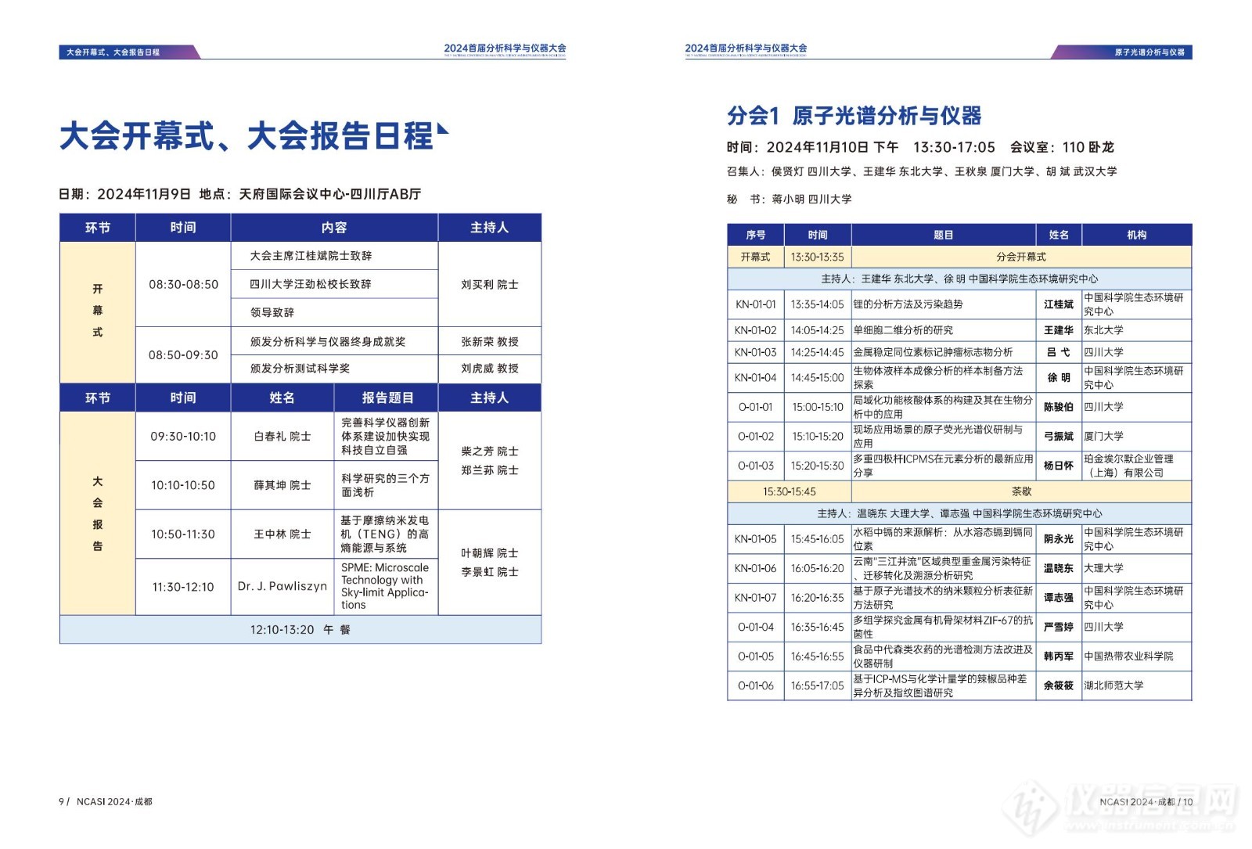Screen dimensions: 1252x849
Task: Click the row 分会开幕式
Action: point(1021,257)
